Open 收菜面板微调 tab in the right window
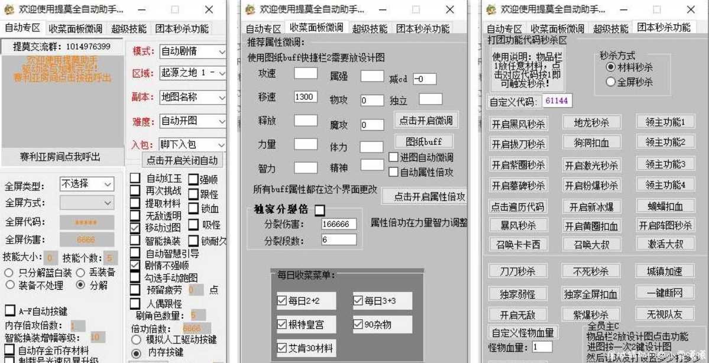 click(557, 29)
